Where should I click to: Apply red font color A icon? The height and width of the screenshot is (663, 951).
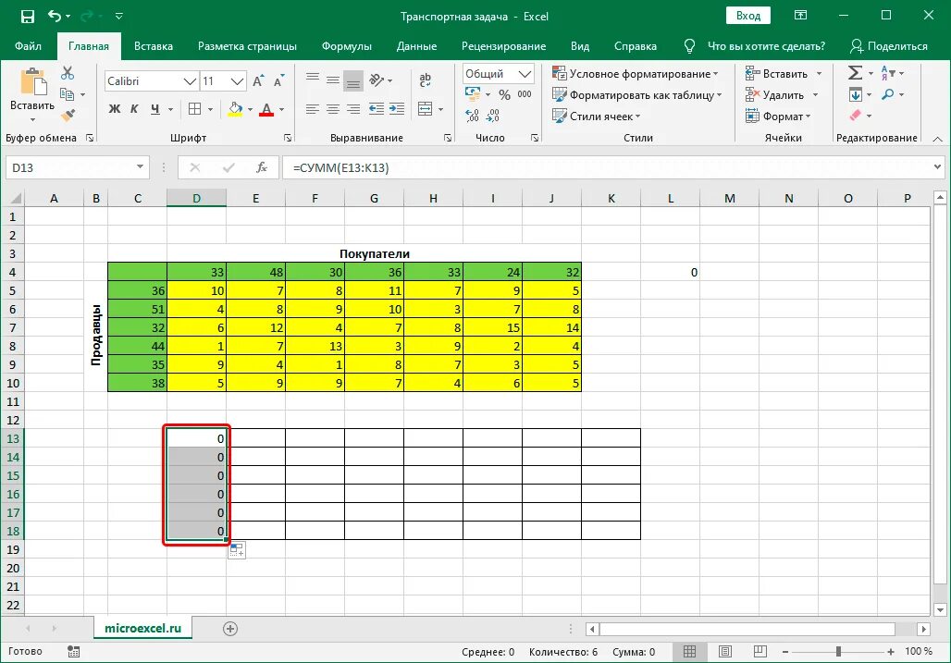266,109
